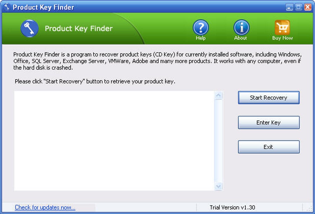Open the About info icon

(241, 27)
